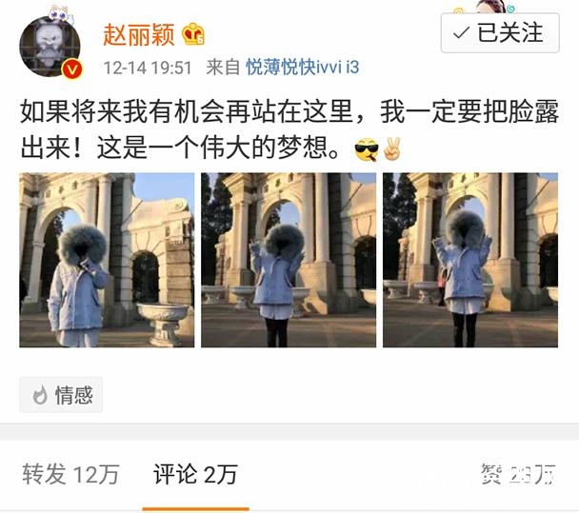Viewport: 579px width, 513px height.
Task: Open the first photo thumbnail
Action: [107, 260]
